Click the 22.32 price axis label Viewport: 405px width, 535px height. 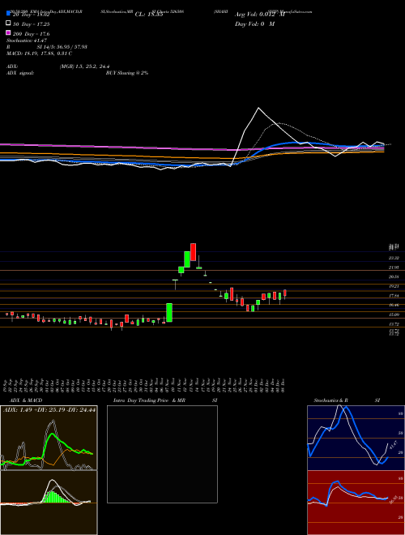click(x=394, y=258)
